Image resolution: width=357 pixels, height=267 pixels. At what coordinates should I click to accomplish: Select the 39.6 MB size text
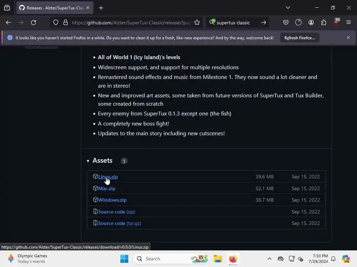coord(264,177)
